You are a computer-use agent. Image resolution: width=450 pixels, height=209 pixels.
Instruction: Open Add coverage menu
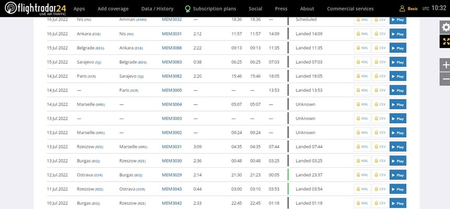coord(113,8)
